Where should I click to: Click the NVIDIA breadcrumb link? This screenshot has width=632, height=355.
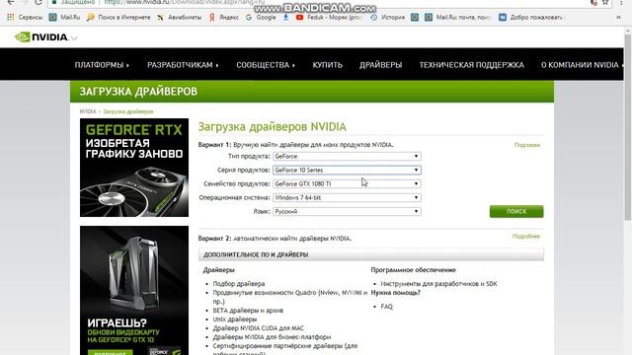[88, 111]
